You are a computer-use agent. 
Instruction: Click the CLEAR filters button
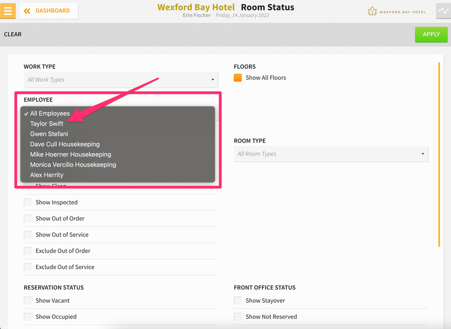coord(13,34)
